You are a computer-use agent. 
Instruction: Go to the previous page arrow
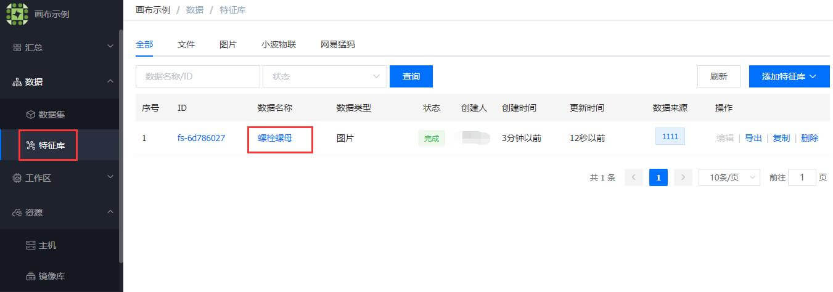point(634,177)
